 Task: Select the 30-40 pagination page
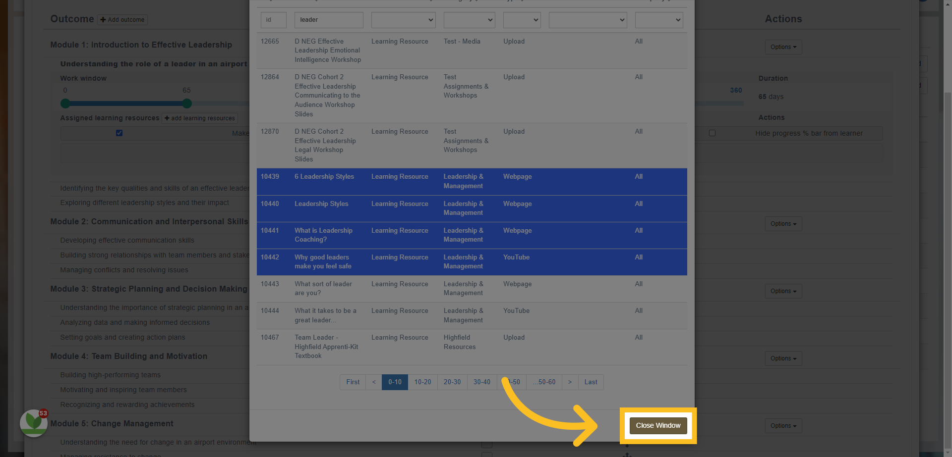click(x=482, y=382)
